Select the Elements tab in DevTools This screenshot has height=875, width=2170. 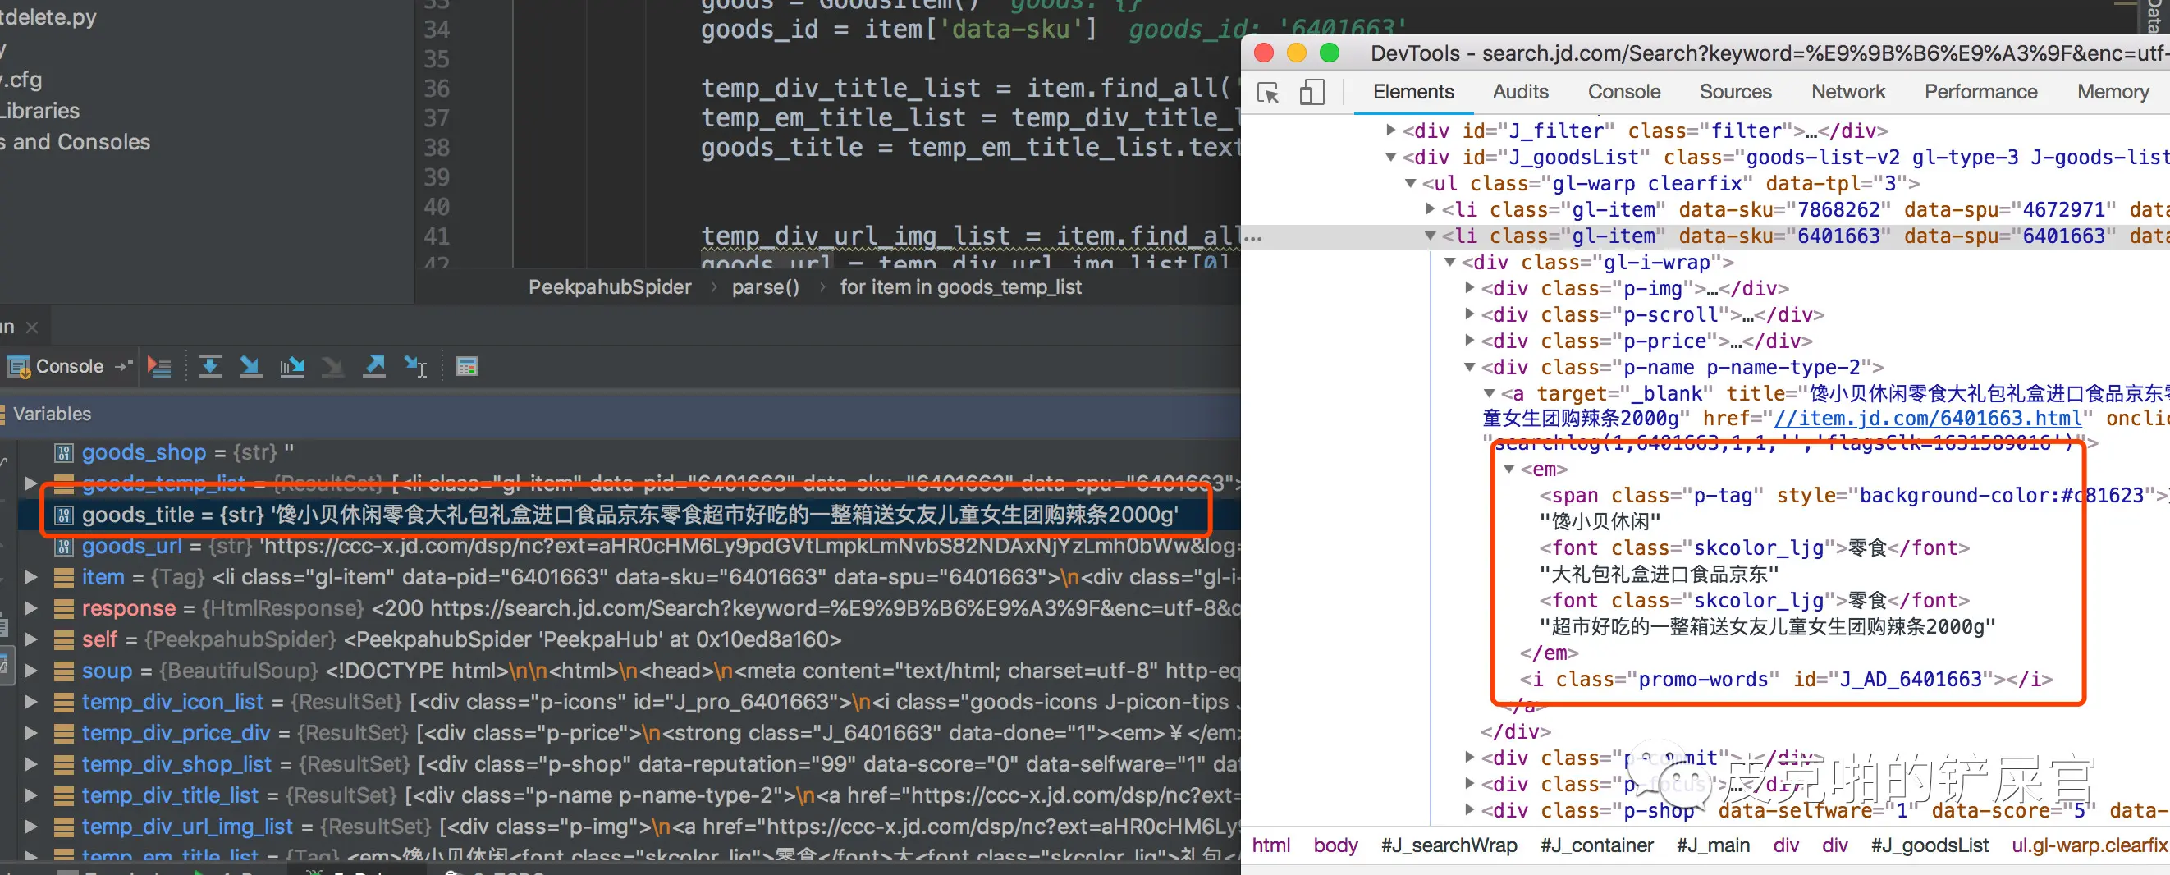[1413, 92]
